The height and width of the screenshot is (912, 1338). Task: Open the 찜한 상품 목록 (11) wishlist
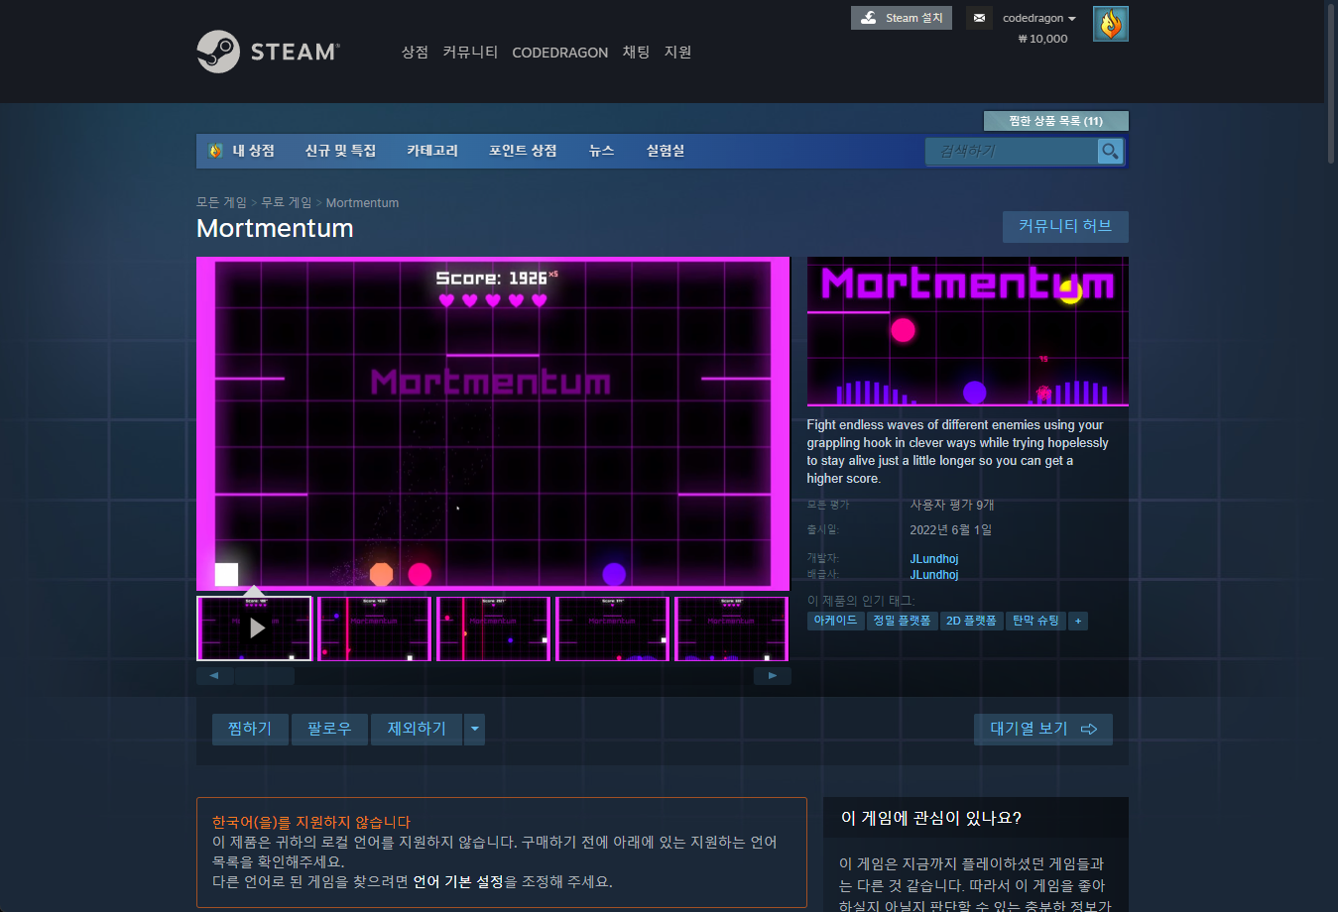pyautogui.click(x=1055, y=121)
